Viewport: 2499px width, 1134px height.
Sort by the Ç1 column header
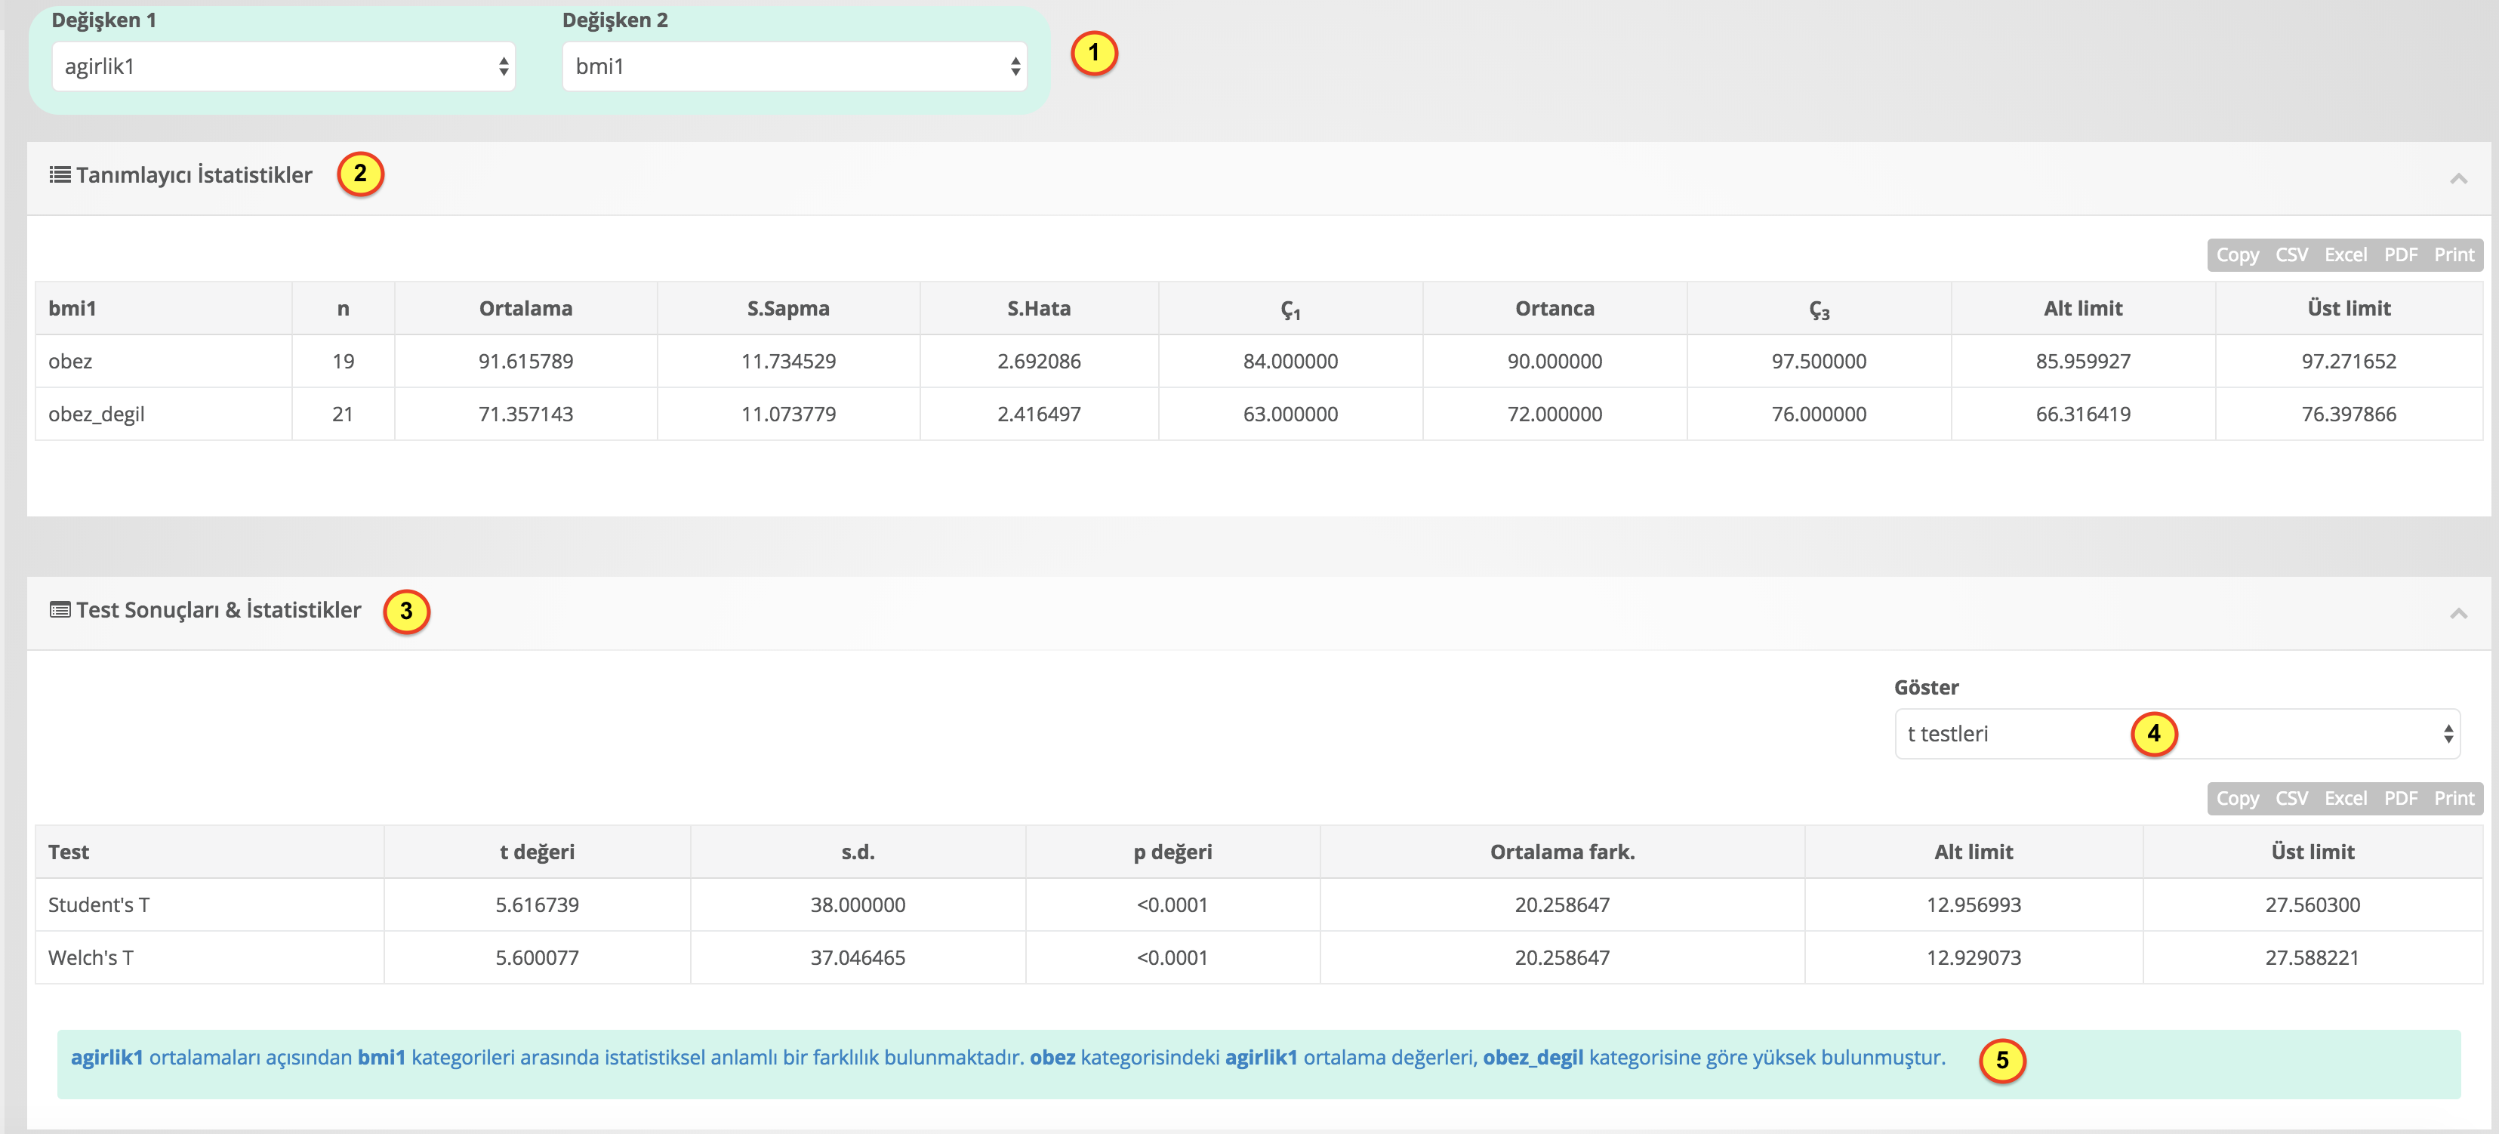point(1290,309)
